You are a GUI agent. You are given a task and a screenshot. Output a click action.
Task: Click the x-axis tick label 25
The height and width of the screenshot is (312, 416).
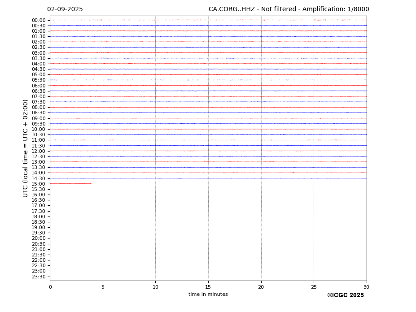pos(314,287)
